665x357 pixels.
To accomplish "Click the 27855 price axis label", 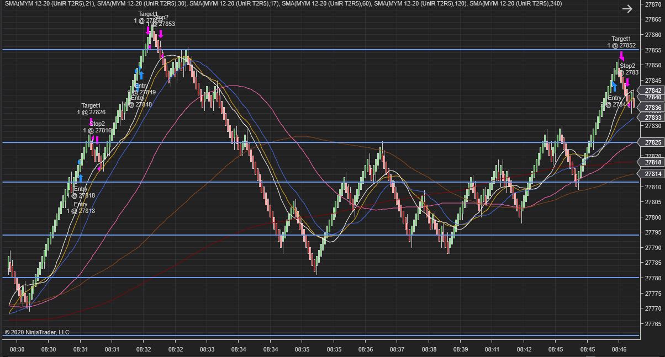I will tap(653, 50).
